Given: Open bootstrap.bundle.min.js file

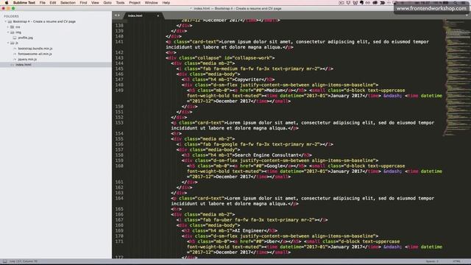Looking at the screenshot, I should pos(35,49).
